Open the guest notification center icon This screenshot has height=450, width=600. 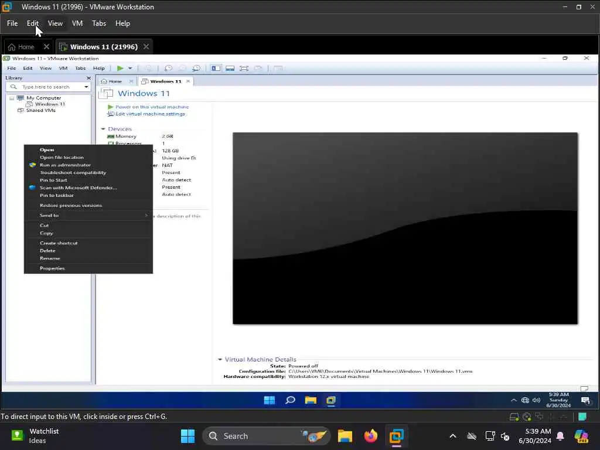coord(585,400)
